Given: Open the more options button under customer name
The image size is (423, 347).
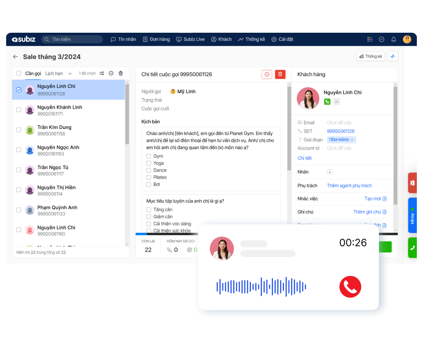Looking at the screenshot, I should pyautogui.click(x=337, y=102).
